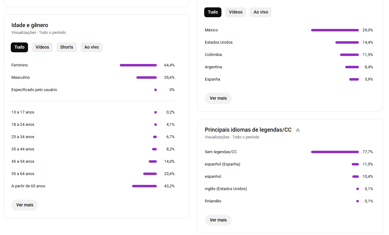Viewport: 389px width, 235px height.
Task: Click the Sem legendas/CC row label
Action: pos(221,152)
